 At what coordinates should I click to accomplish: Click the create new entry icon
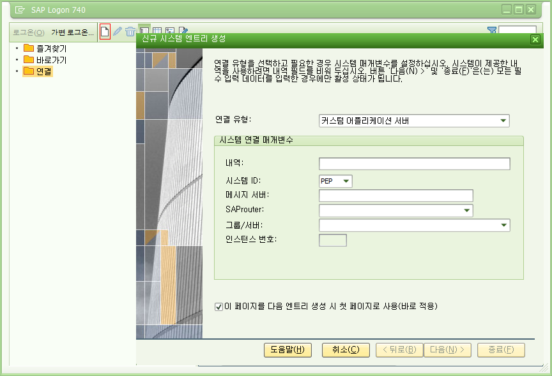tap(105, 31)
